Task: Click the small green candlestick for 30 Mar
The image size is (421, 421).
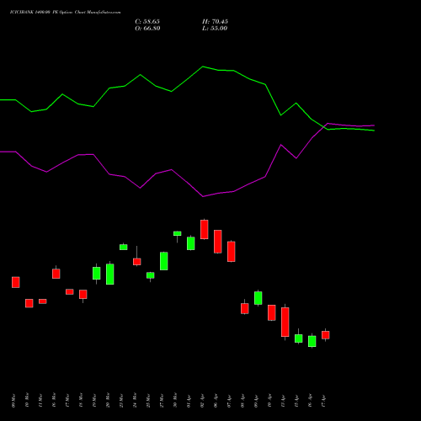Action: tap(178, 233)
